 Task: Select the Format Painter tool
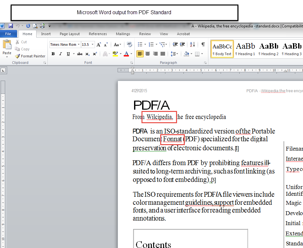[30, 56]
